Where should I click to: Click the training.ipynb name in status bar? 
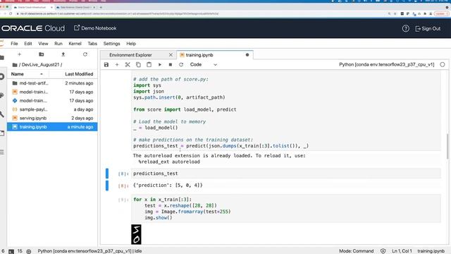coord(431,251)
